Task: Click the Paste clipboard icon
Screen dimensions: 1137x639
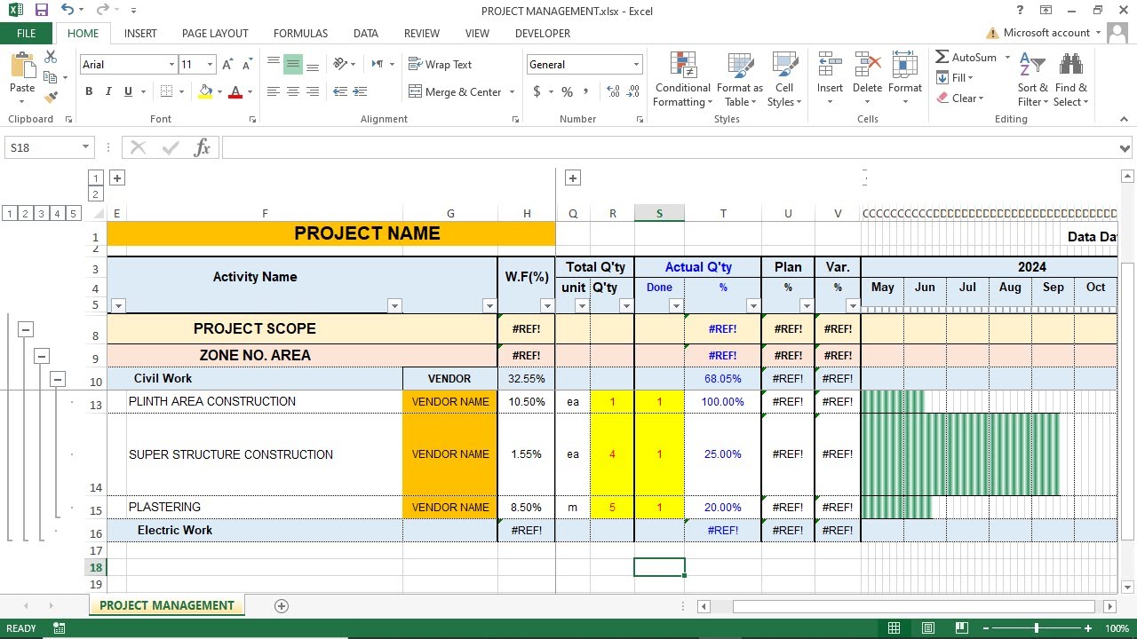Action: (x=22, y=67)
